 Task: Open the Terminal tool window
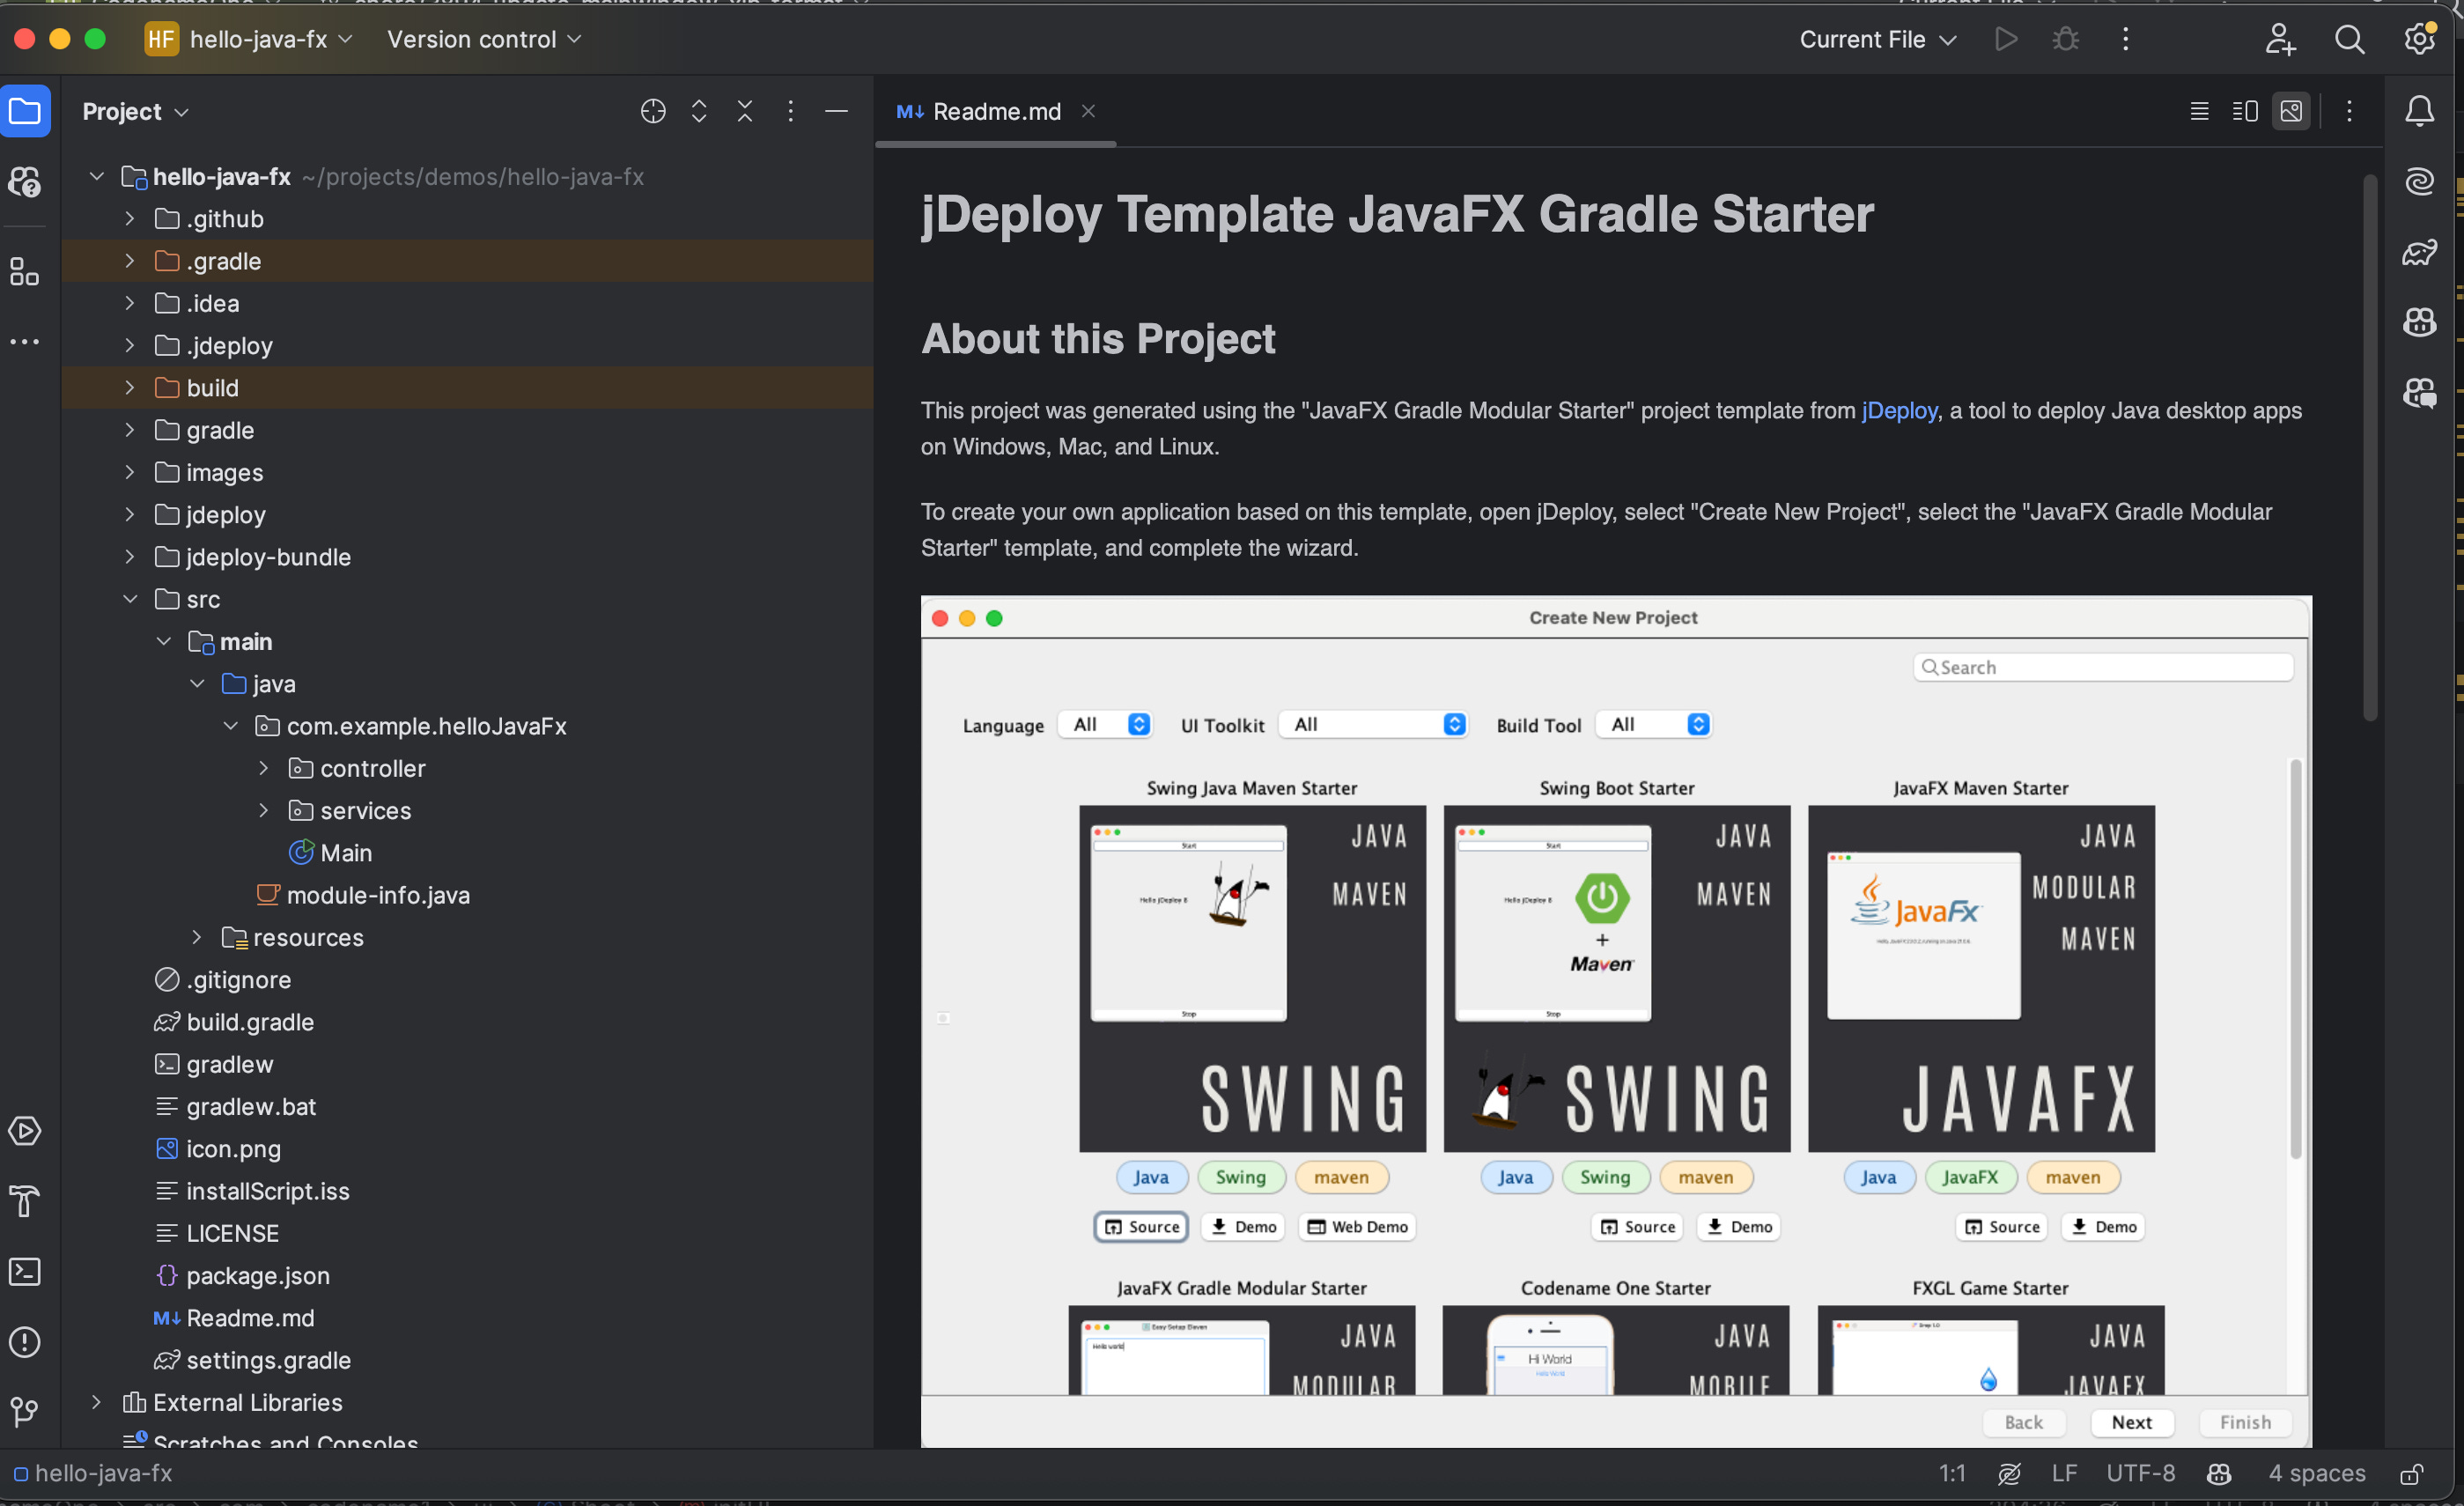coord(25,1272)
